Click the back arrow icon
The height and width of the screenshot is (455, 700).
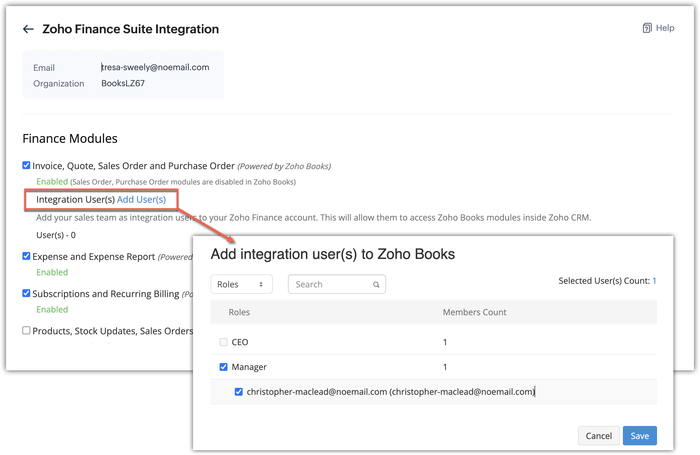[x=28, y=29]
